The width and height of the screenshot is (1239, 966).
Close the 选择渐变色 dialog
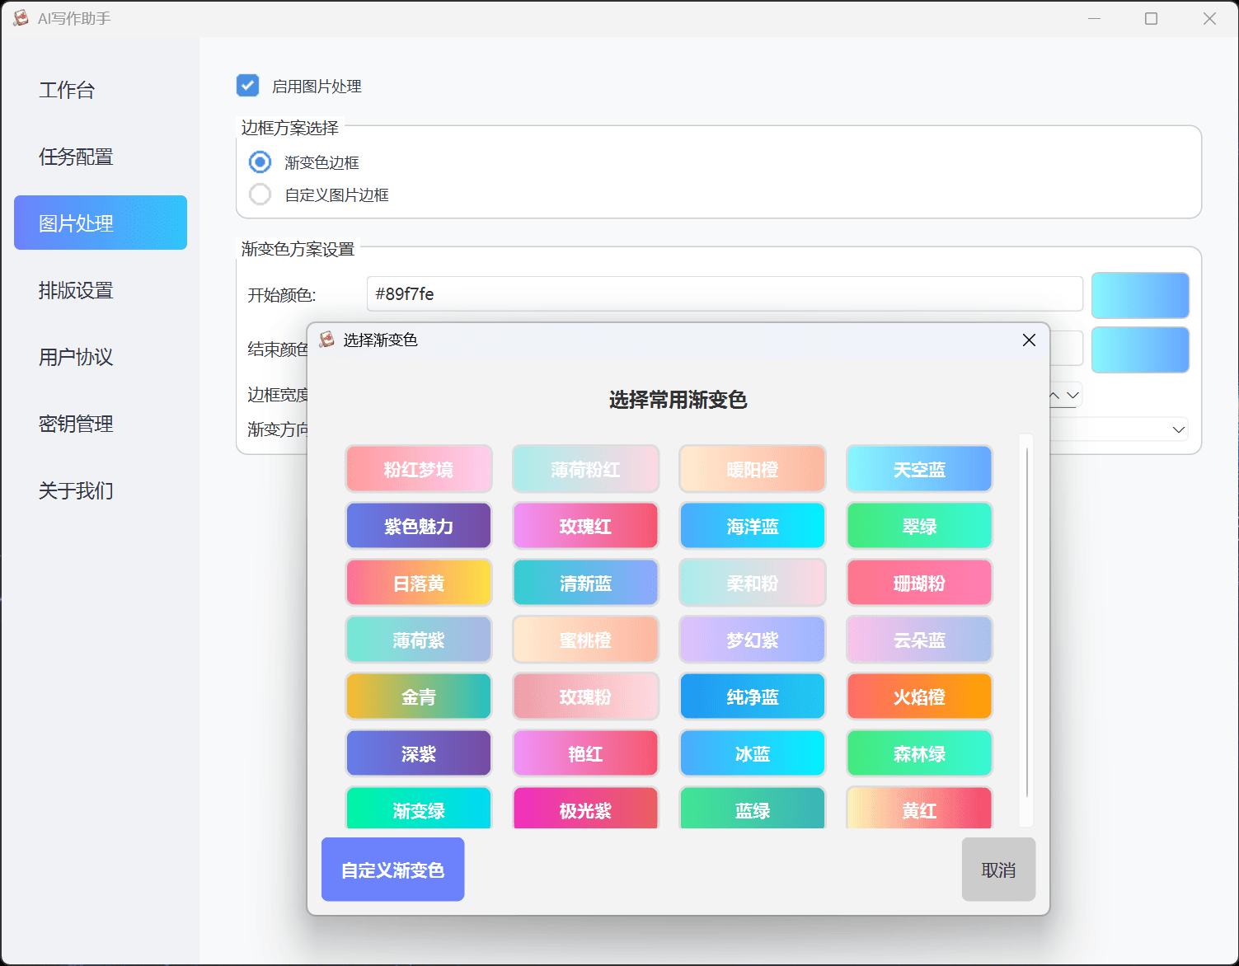tap(1028, 340)
